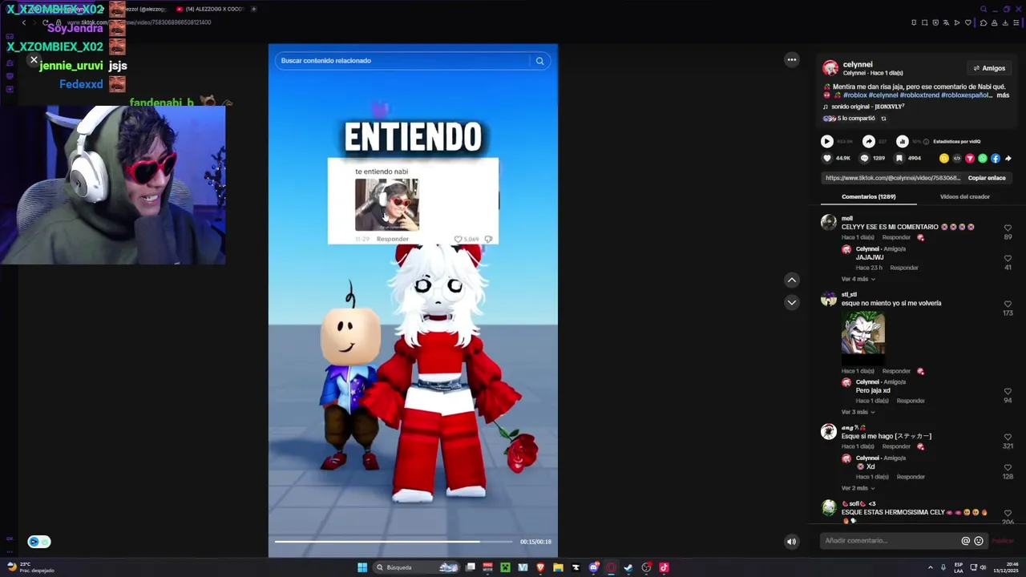Open the vidIQ shares arrow icon
Screen dimensions: 1026x577
(x=869, y=142)
